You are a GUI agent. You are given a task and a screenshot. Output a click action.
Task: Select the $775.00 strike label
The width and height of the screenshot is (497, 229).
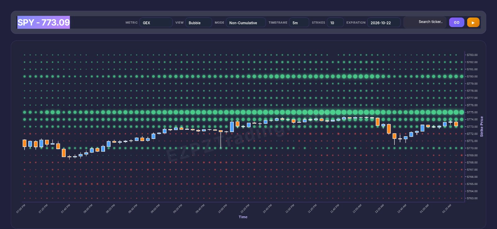click(x=472, y=112)
